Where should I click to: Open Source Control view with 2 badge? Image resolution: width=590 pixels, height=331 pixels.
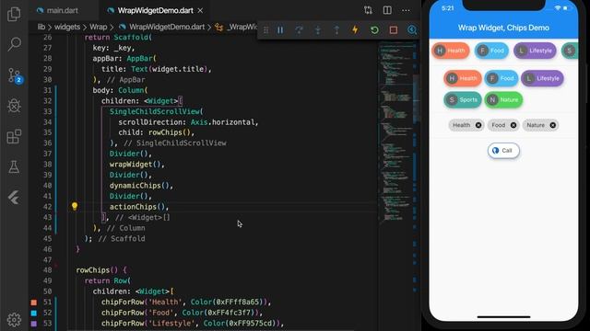15,75
